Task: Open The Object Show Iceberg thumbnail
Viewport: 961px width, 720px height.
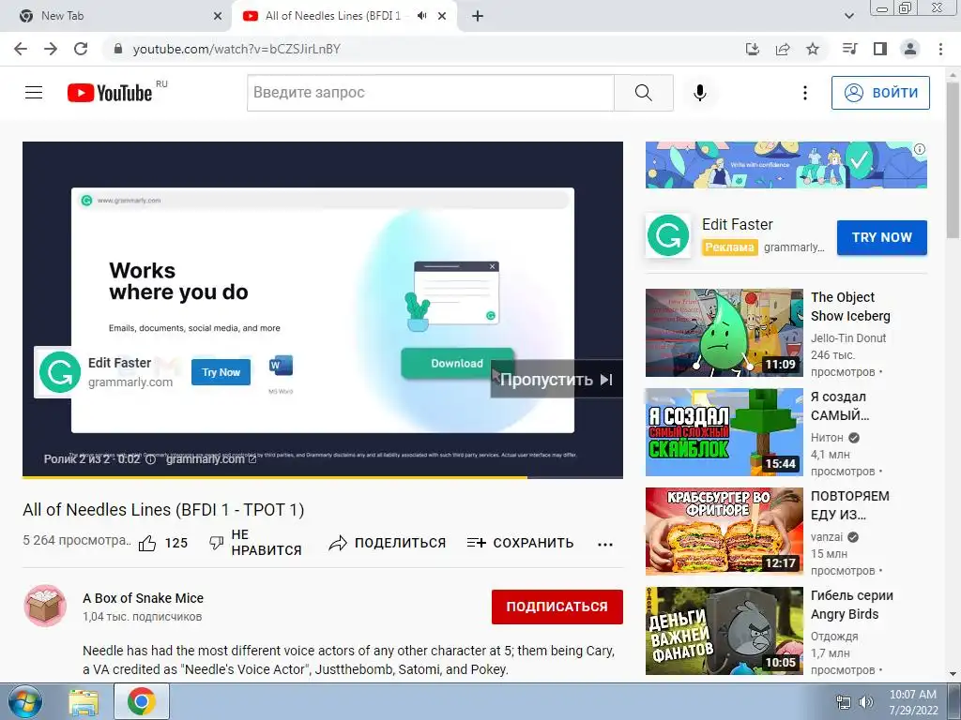Action: pyautogui.click(x=724, y=333)
